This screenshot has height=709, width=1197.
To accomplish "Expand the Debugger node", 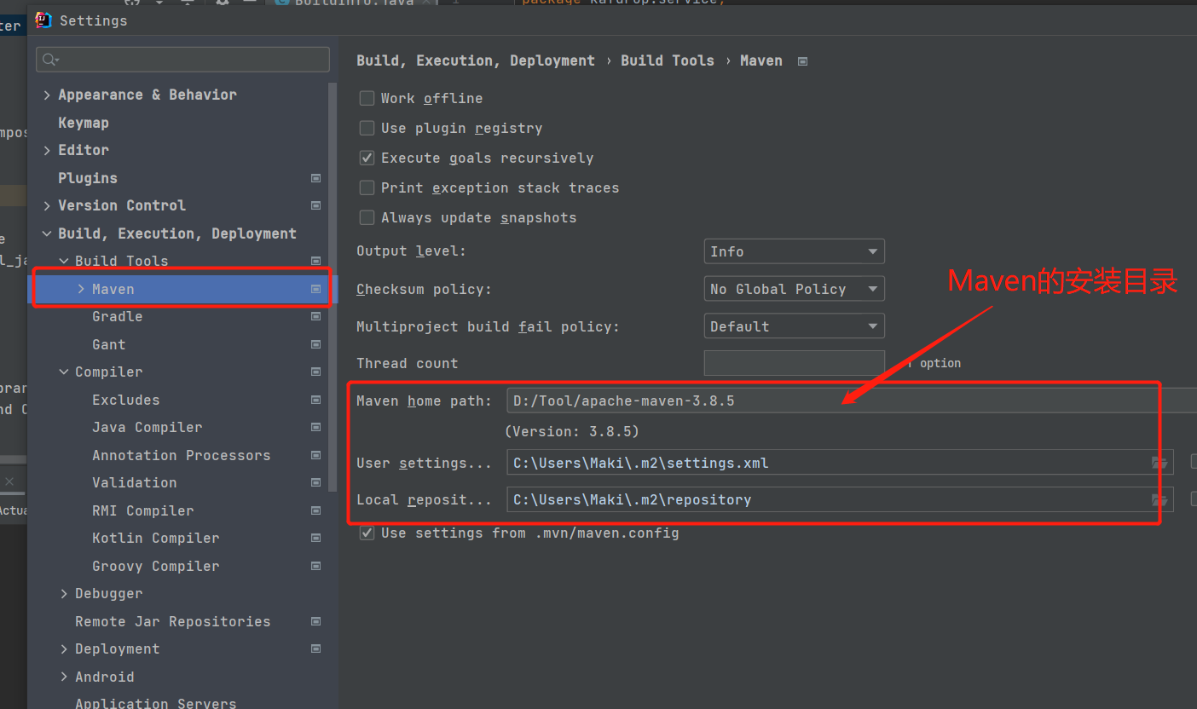I will (64, 594).
